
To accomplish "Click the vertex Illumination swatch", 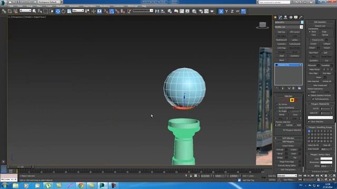I will tap(326, 162).
